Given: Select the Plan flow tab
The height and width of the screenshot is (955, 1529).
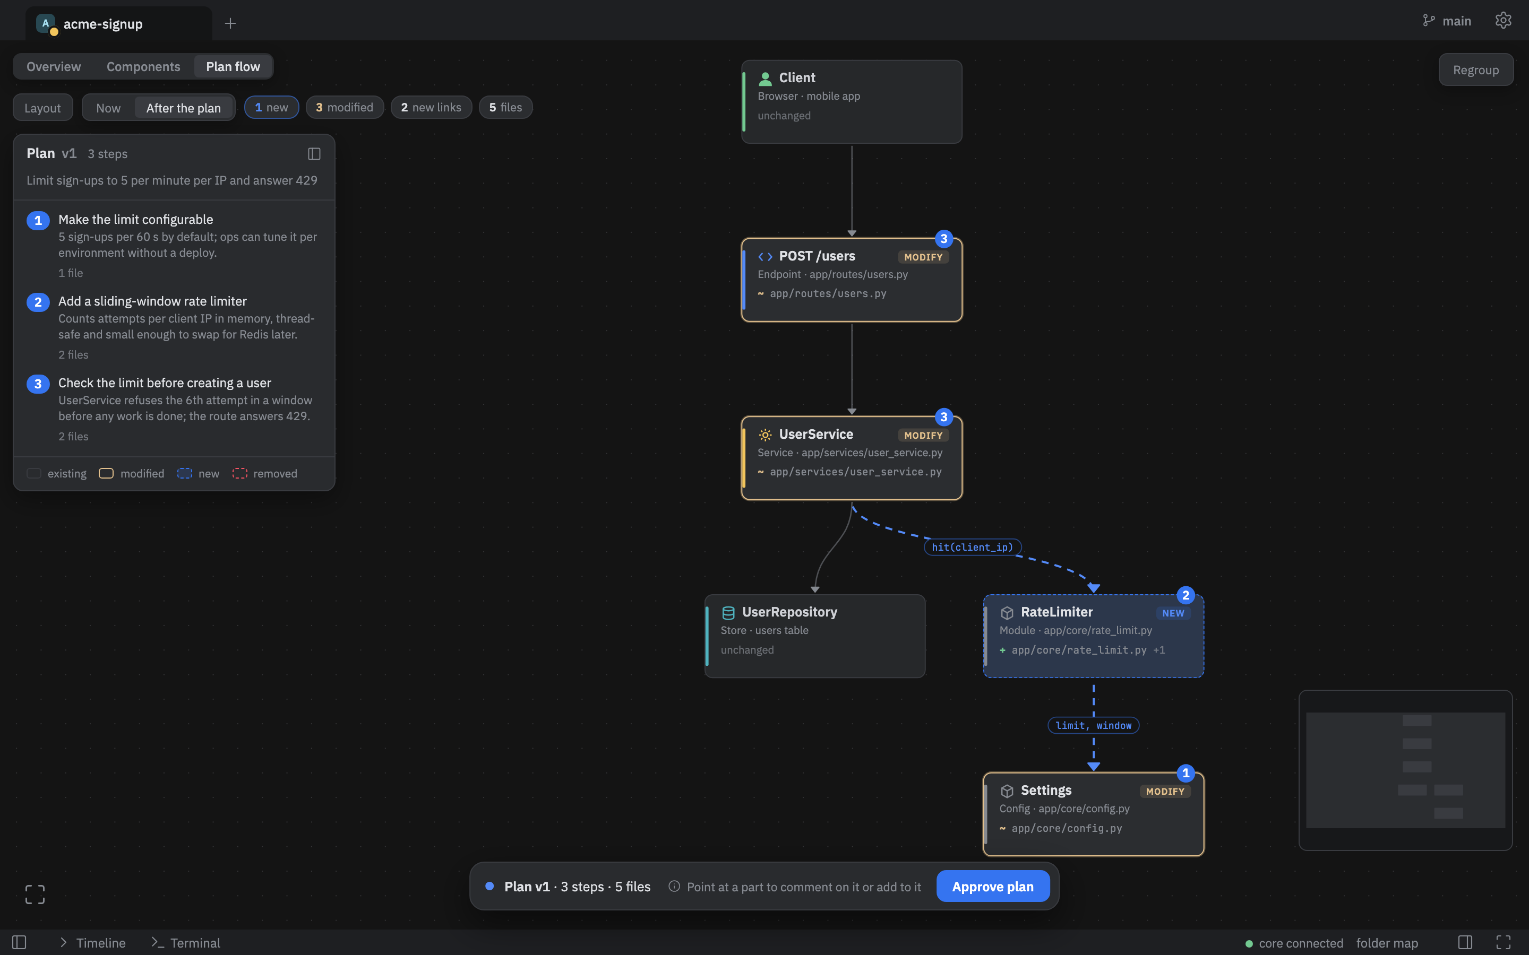Looking at the screenshot, I should tap(233, 66).
